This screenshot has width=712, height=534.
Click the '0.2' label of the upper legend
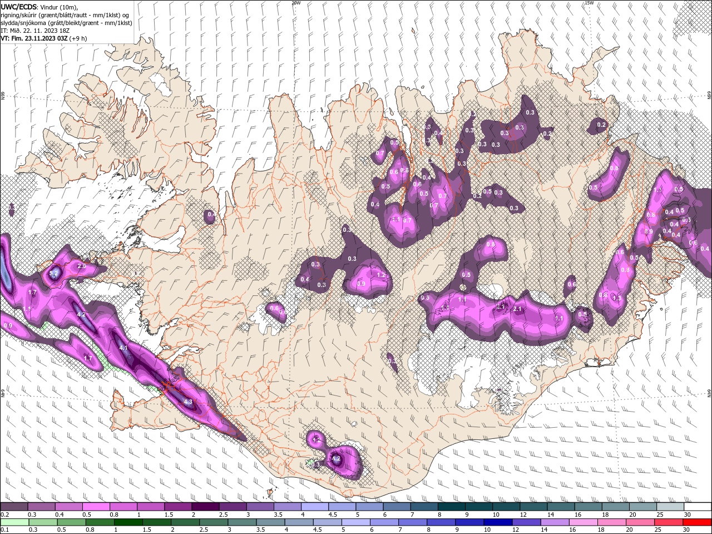click(x=6, y=515)
